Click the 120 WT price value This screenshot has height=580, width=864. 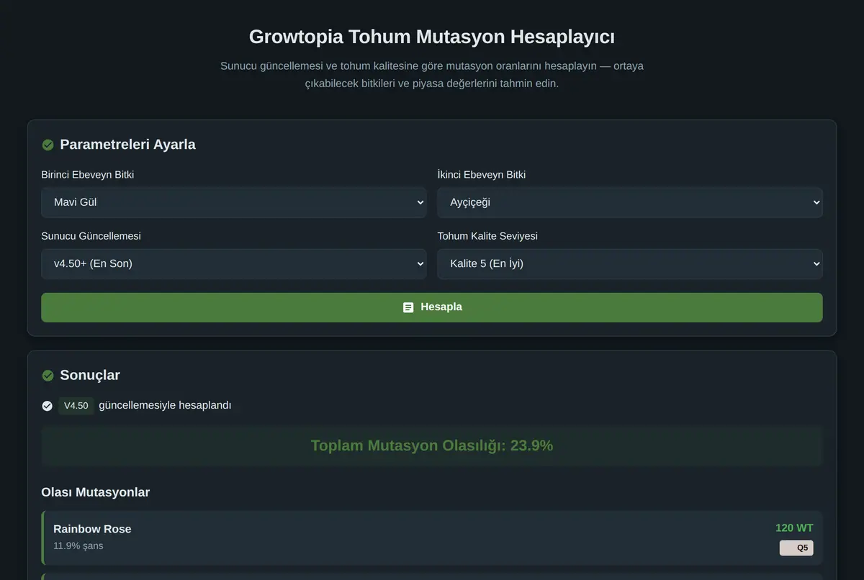click(794, 527)
